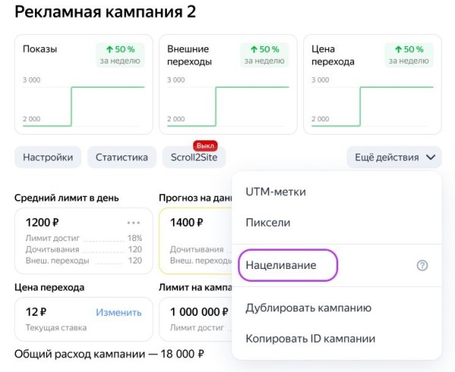This screenshot has width=455, height=372.
Task: Click the help icon beside Нацеливание
Action: click(x=422, y=266)
